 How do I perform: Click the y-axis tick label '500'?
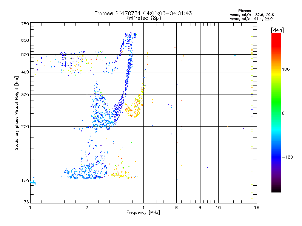(25, 55)
